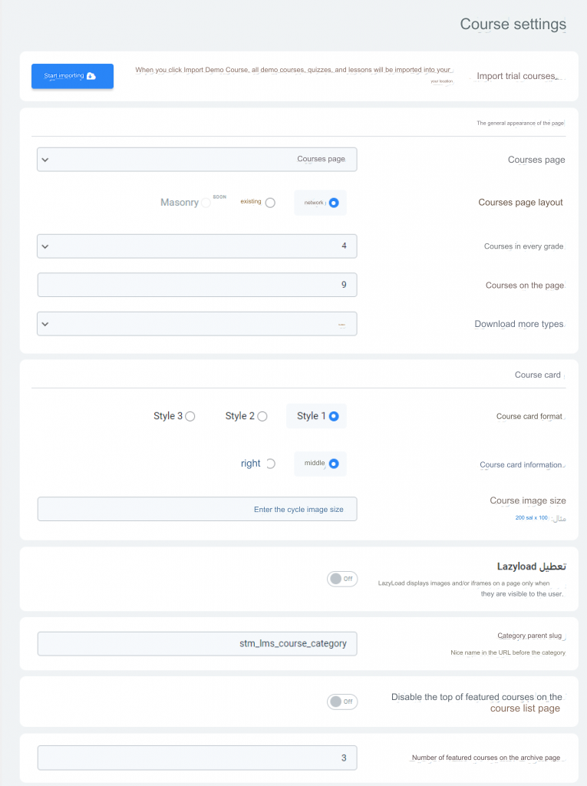The image size is (587, 786).
Task: Click the Courses on the page input field
Action: tap(197, 285)
